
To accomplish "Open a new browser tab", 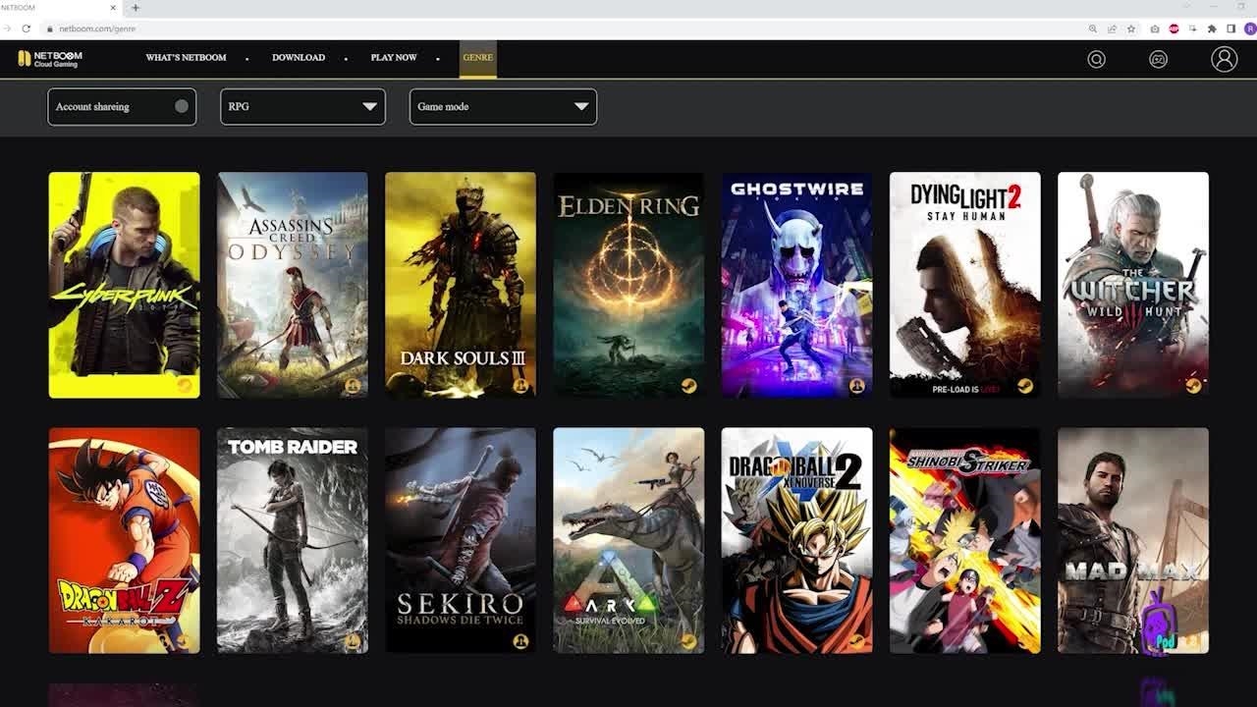I will 136,8.
